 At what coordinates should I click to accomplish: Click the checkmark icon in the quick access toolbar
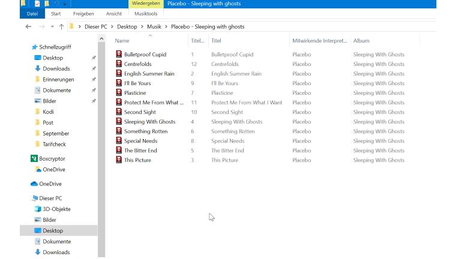pyautogui.click(x=37, y=4)
